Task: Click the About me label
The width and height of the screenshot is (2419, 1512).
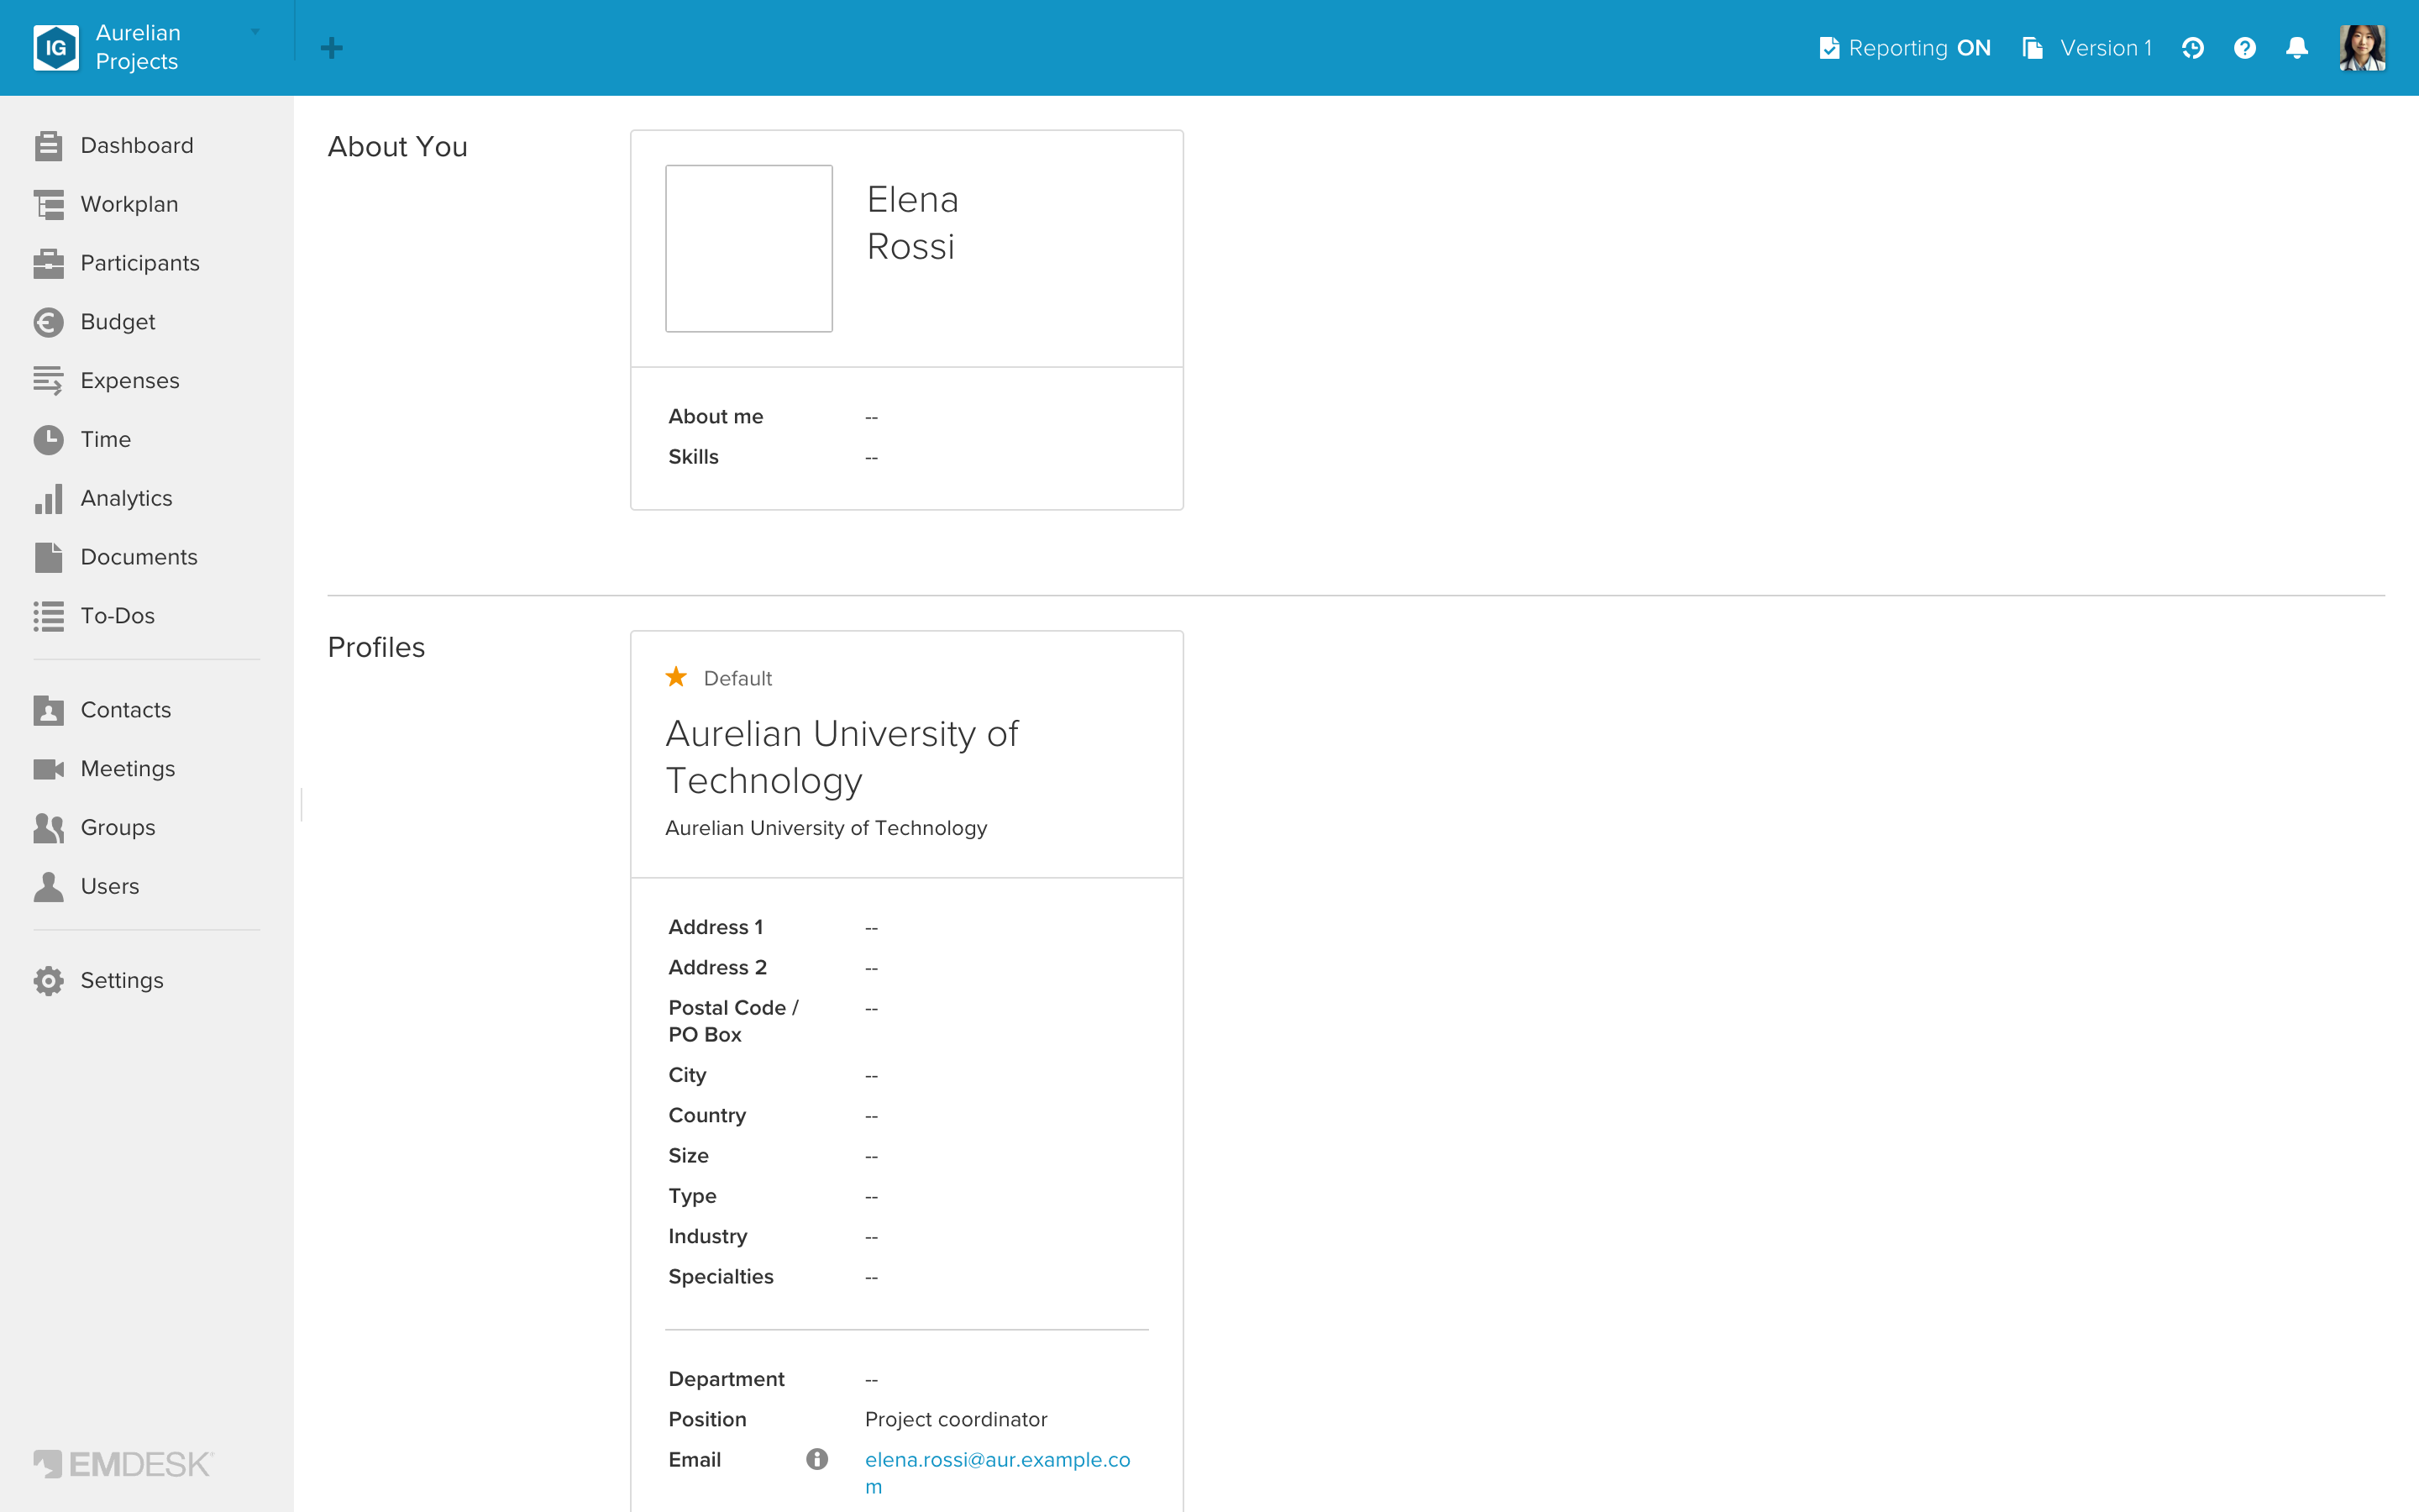Action: click(x=716, y=416)
